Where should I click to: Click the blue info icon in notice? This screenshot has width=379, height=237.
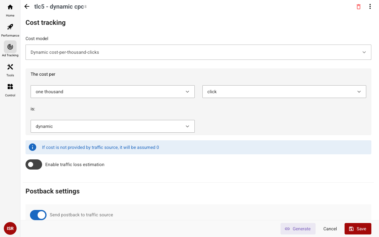point(32,147)
